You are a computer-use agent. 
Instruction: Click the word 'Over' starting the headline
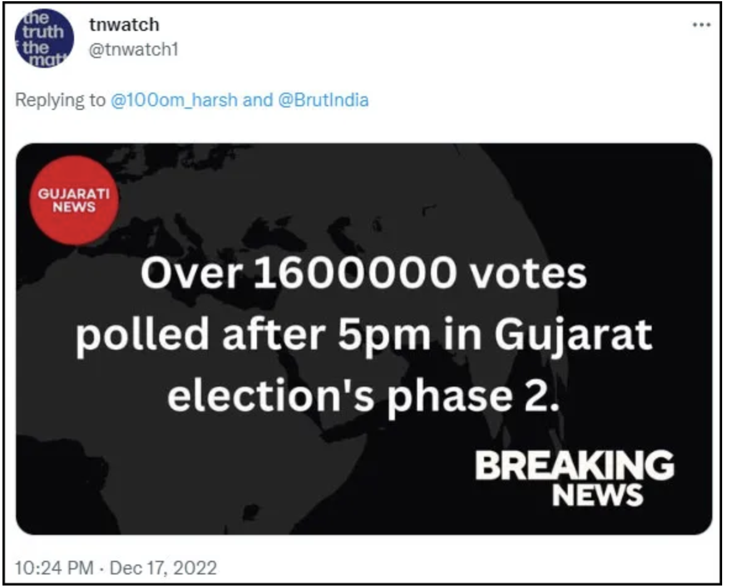(x=188, y=274)
